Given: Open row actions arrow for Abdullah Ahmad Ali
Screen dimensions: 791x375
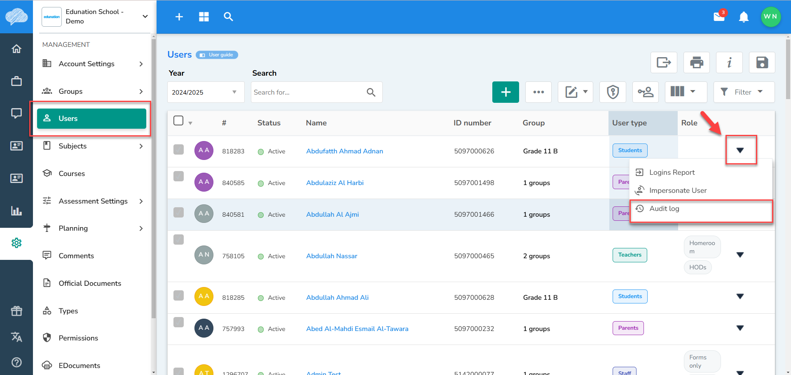Looking at the screenshot, I should coord(740,296).
